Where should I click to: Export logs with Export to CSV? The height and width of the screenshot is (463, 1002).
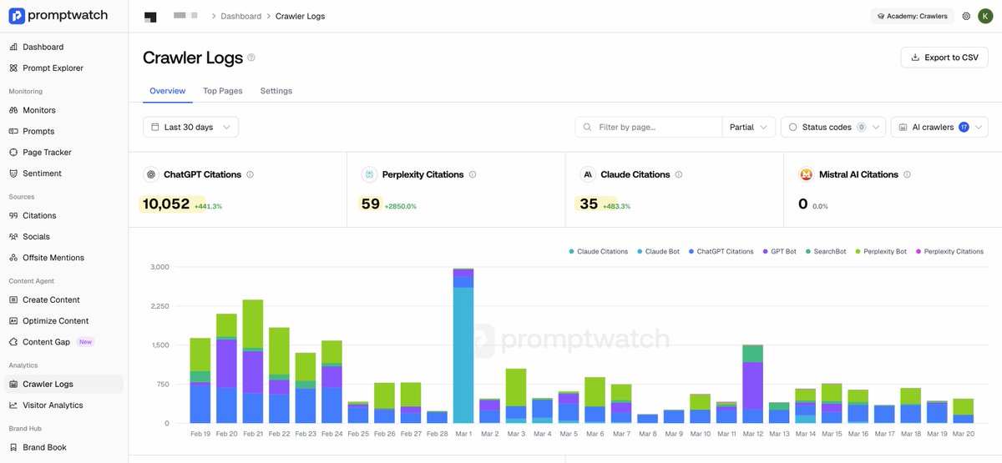tap(944, 58)
